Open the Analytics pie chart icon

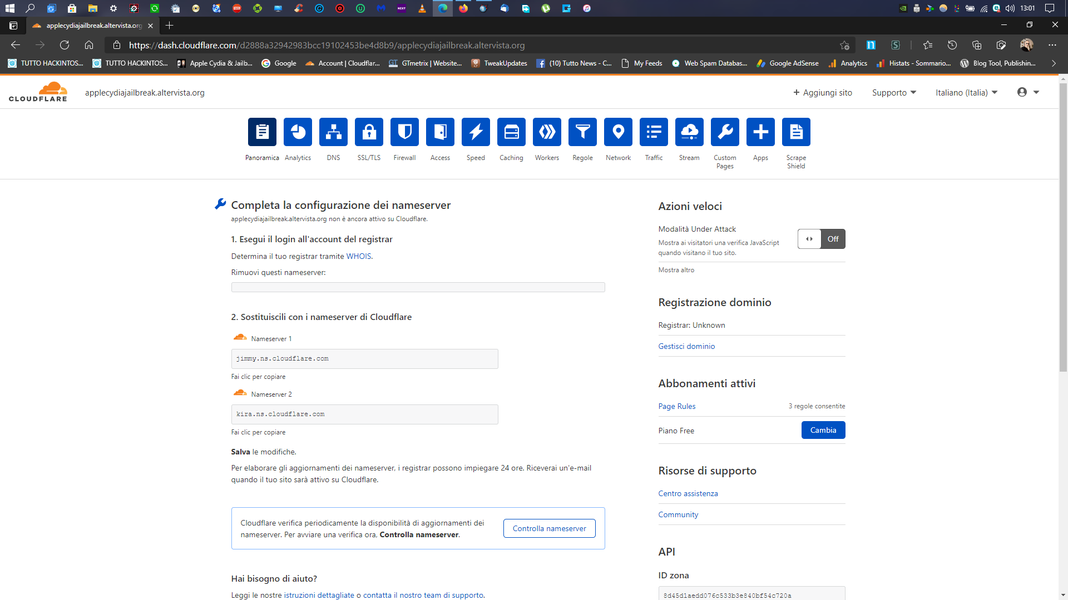pos(298,132)
